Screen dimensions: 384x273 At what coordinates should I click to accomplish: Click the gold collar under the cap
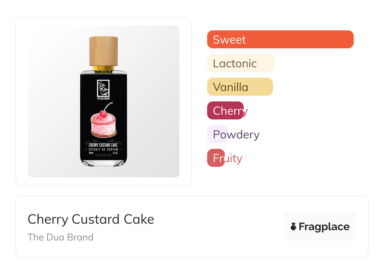103,68
